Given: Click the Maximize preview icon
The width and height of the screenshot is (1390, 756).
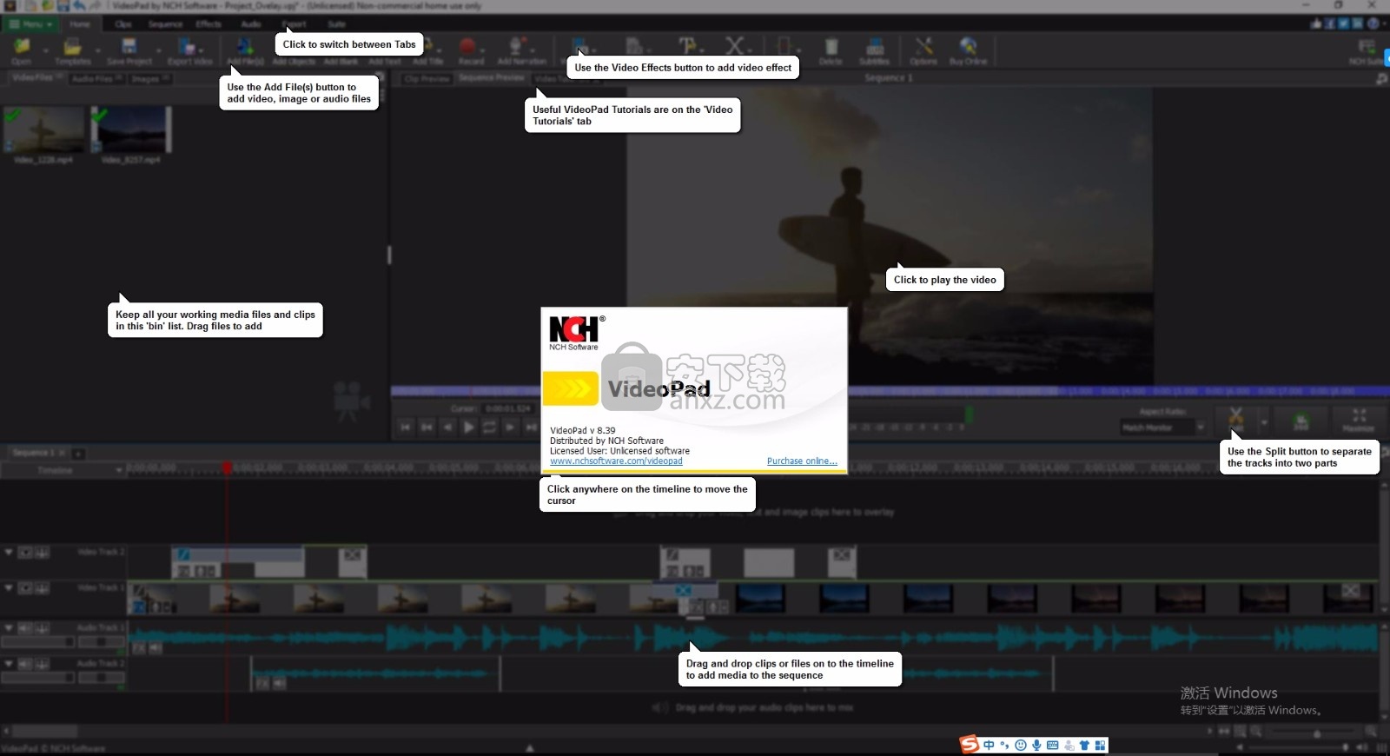Looking at the screenshot, I should pyautogui.click(x=1359, y=415).
